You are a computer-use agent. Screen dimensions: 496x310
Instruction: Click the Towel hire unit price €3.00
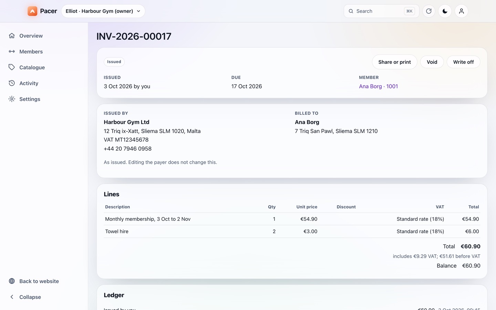[x=310, y=231]
